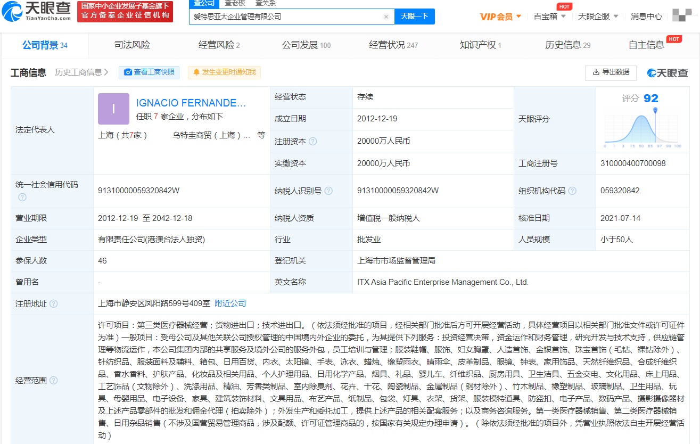
Task: Click the help icon next to 经营范围
Action: [x=53, y=381]
